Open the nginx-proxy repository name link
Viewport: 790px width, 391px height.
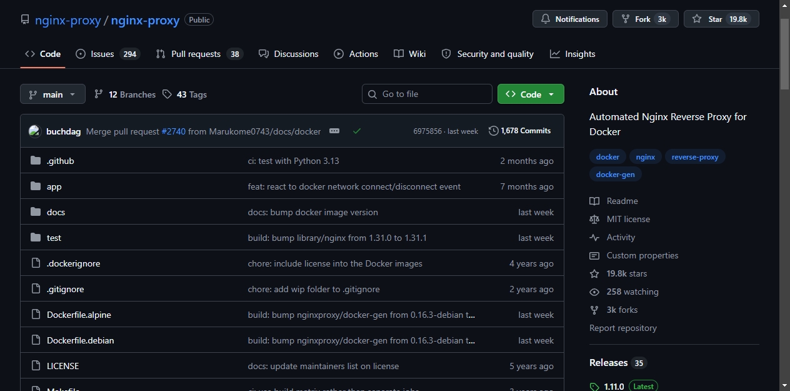[x=145, y=20]
